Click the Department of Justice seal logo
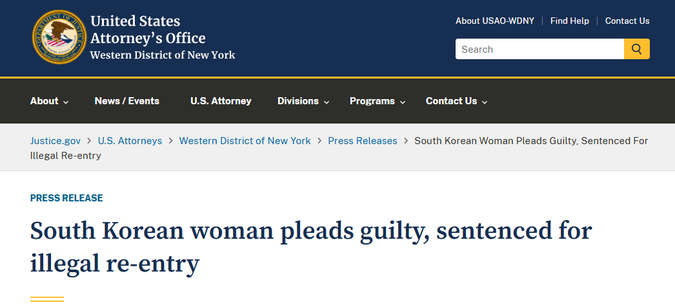The image size is (675, 305). click(x=59, y=37)
